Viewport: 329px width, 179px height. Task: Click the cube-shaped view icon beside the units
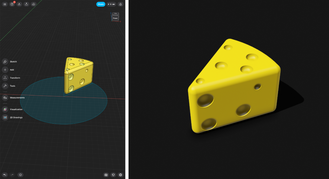[x=120, y=4]
